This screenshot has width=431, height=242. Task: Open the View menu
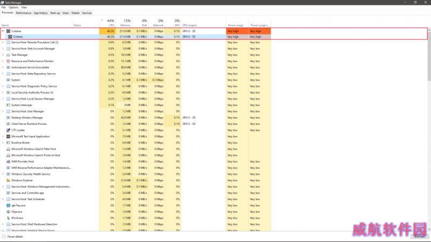24,8
